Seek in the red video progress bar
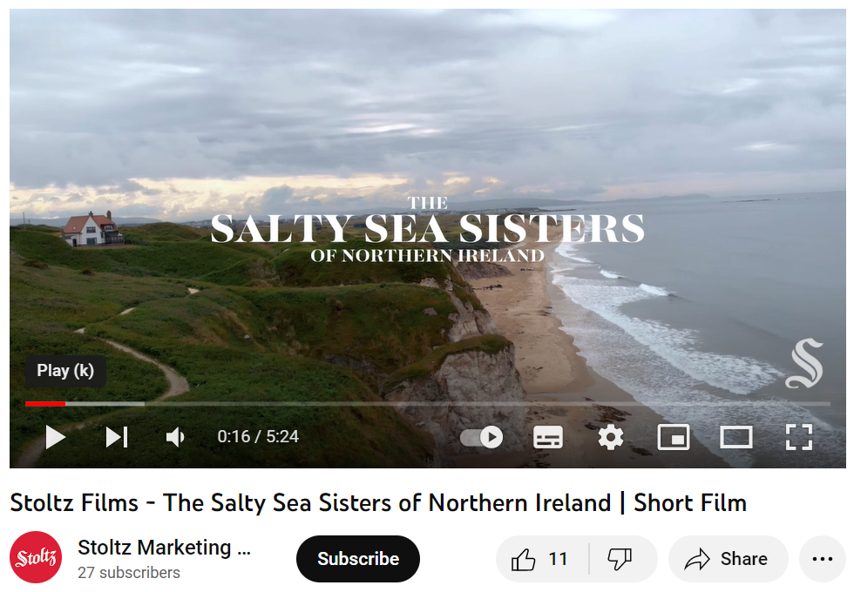The height and width of the screenshot is (592, 854). [x=428, y=404]
